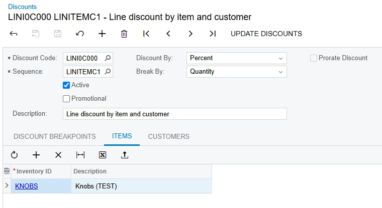Click the Update Discounts button
The width and height of the screenshot is (382, 208).
[266, 34]
